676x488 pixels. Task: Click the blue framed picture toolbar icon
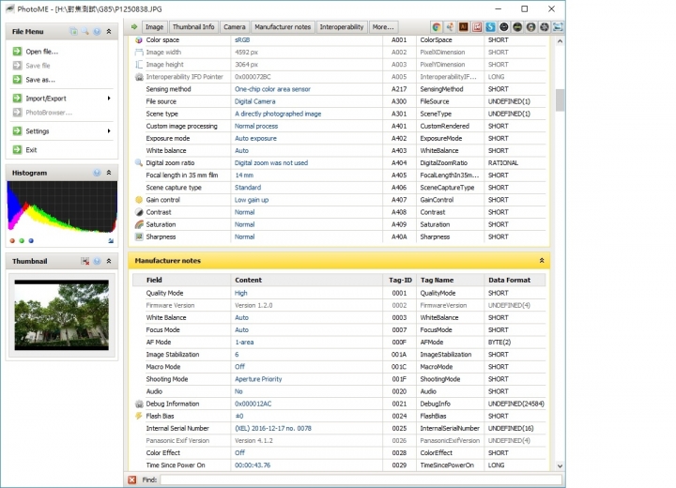558,27
